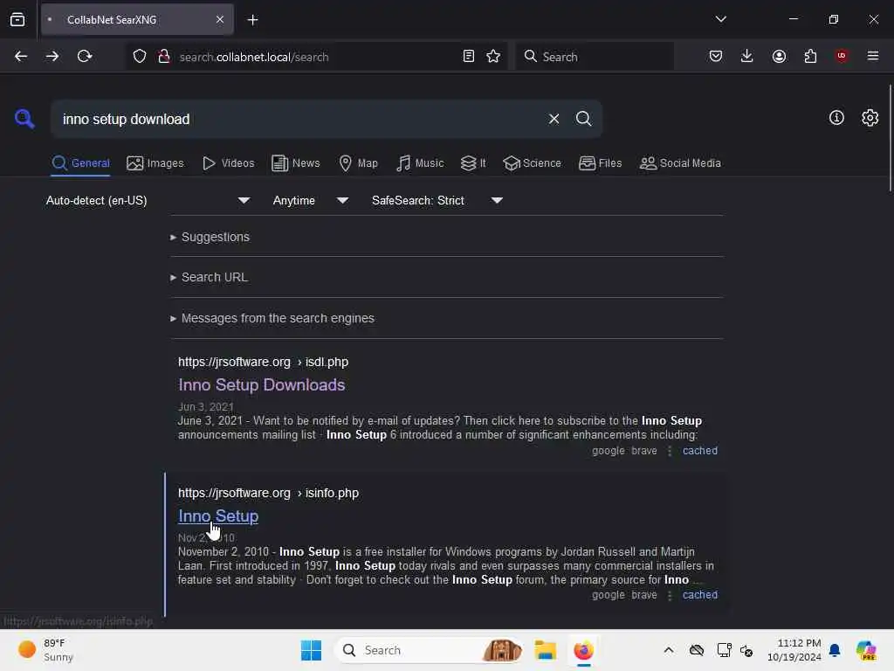Open the notification bell in tray
The image size is (894, 671).
pyautogui.click(x=835, y=650)
